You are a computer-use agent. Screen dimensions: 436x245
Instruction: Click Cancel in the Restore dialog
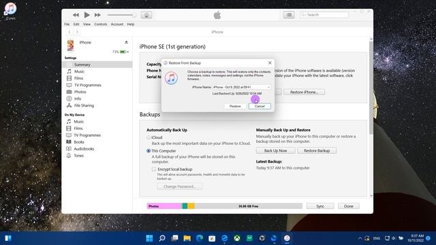click(x=260, y=106)
